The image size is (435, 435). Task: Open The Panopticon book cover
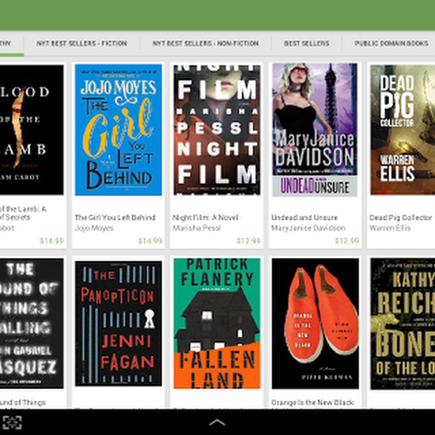(118, 323)
